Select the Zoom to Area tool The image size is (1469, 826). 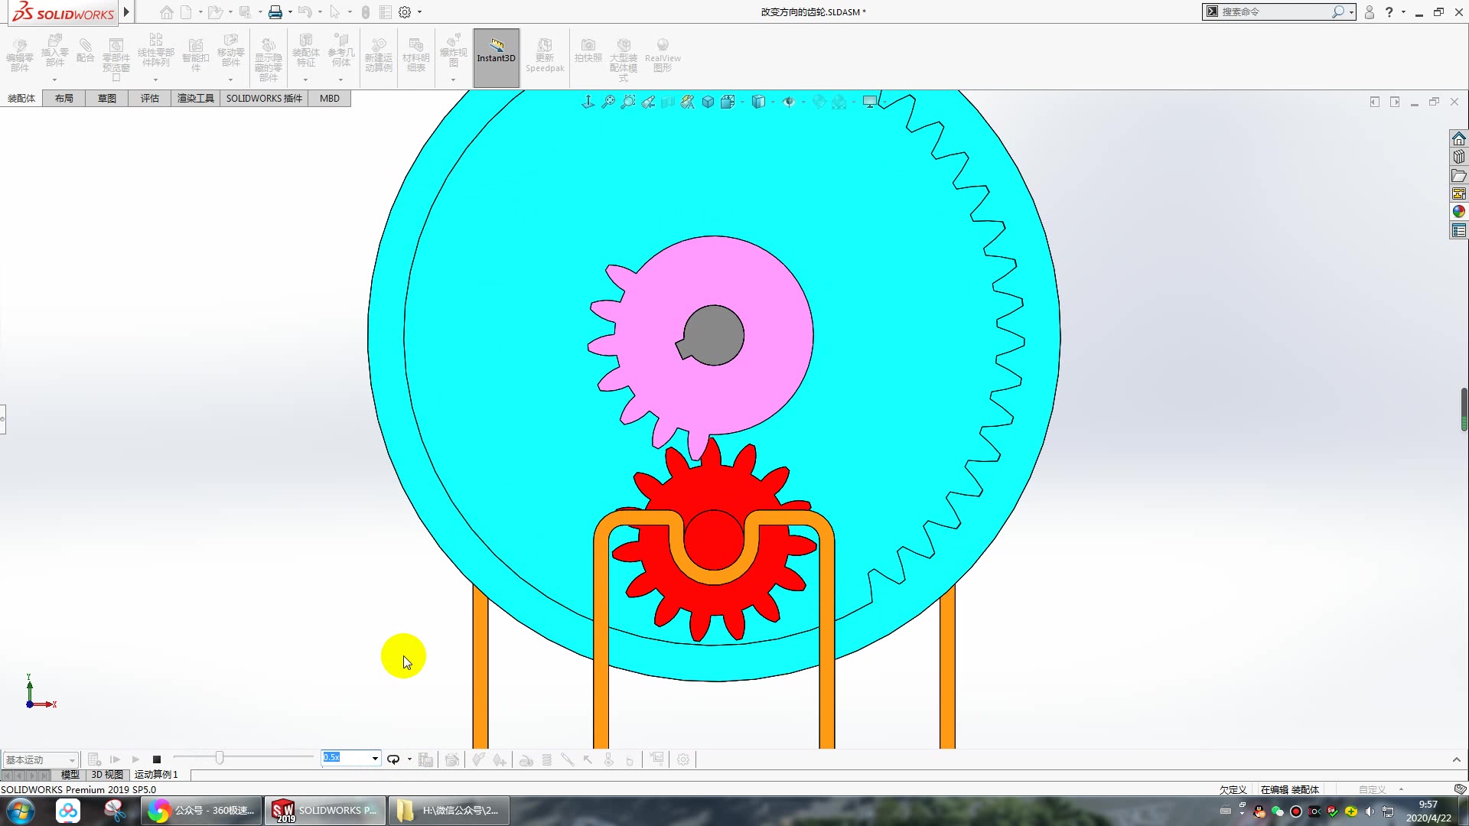click(628, 102)
